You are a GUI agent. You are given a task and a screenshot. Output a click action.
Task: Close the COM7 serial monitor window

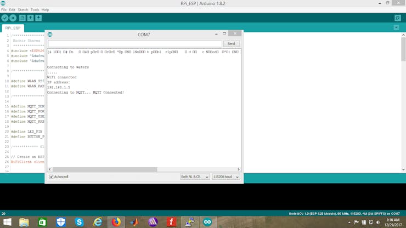(x=235, y=33)
